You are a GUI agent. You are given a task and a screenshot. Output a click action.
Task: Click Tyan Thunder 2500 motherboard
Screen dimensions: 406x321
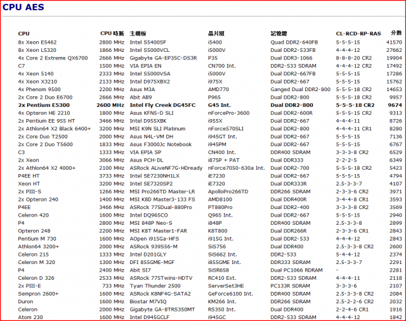click(x=155, y=286)
